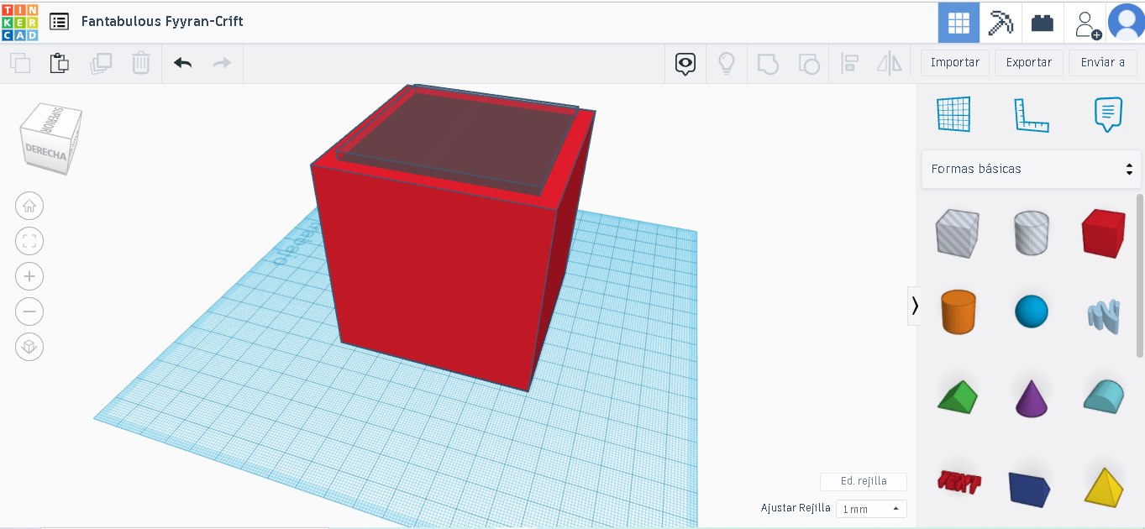The height and width of the screenshot is (529, 1145).
Task: Click the shapes panel scrollbar
Action: point(1140,275)
